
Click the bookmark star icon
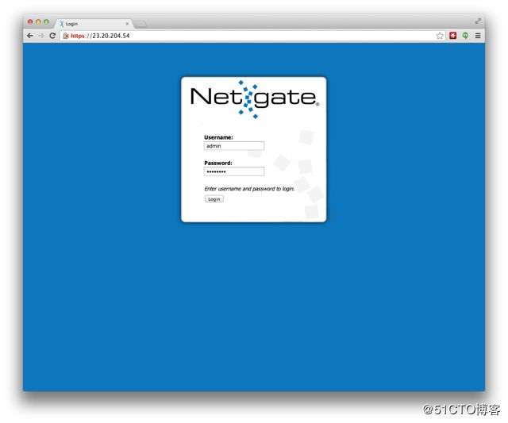pos(440,36)
